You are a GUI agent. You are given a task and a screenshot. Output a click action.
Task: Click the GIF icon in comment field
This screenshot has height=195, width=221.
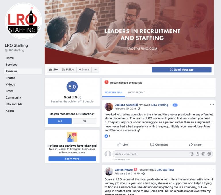click(x=203, y=154)
